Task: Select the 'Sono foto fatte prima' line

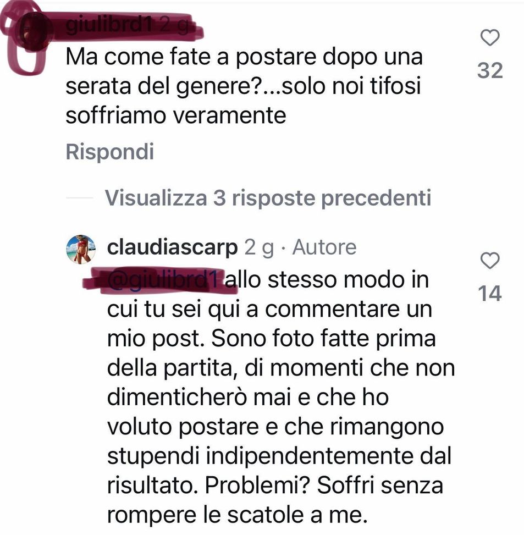Action: [323, 339]
